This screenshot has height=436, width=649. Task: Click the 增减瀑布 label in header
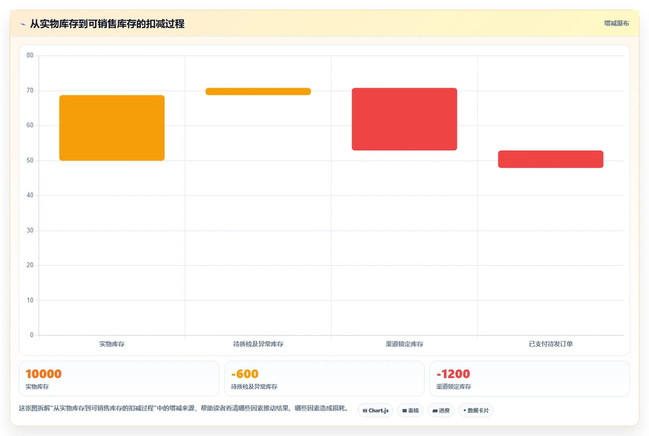pos(617,23)
